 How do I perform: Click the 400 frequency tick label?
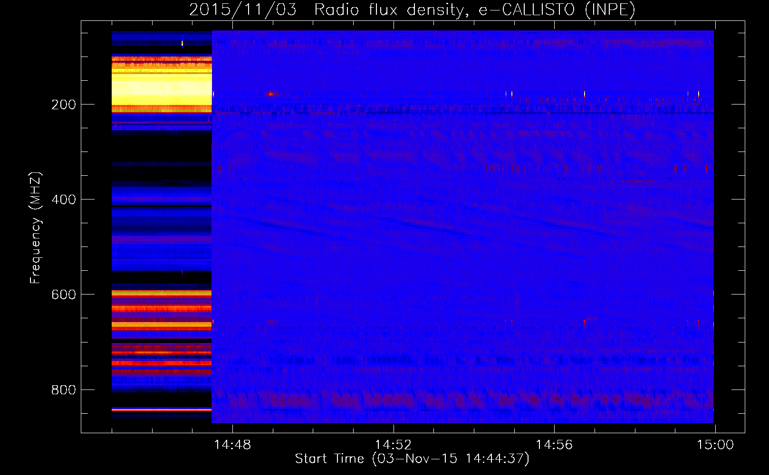pos(64,199)
